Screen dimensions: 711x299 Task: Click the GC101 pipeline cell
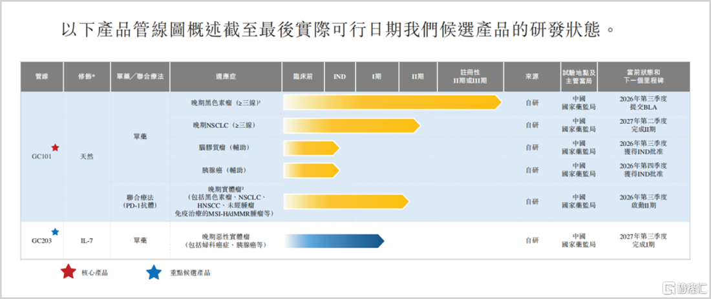tap(42, 156)
